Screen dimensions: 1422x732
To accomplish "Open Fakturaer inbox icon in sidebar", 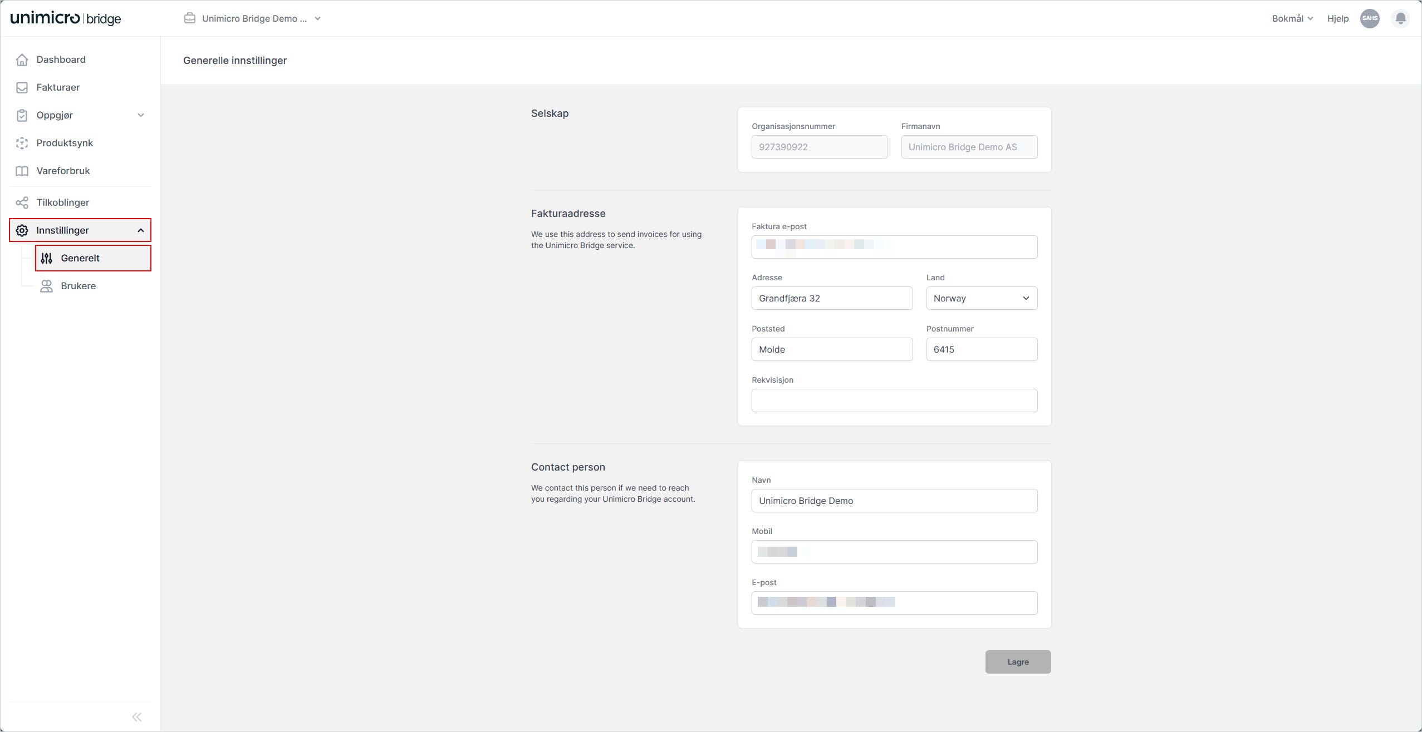I will click(22, 87).
